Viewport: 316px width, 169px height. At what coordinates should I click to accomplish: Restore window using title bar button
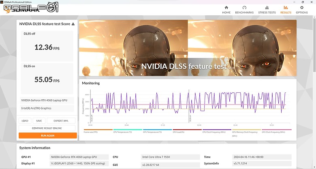pyautogui.click(x=303, y=2)
